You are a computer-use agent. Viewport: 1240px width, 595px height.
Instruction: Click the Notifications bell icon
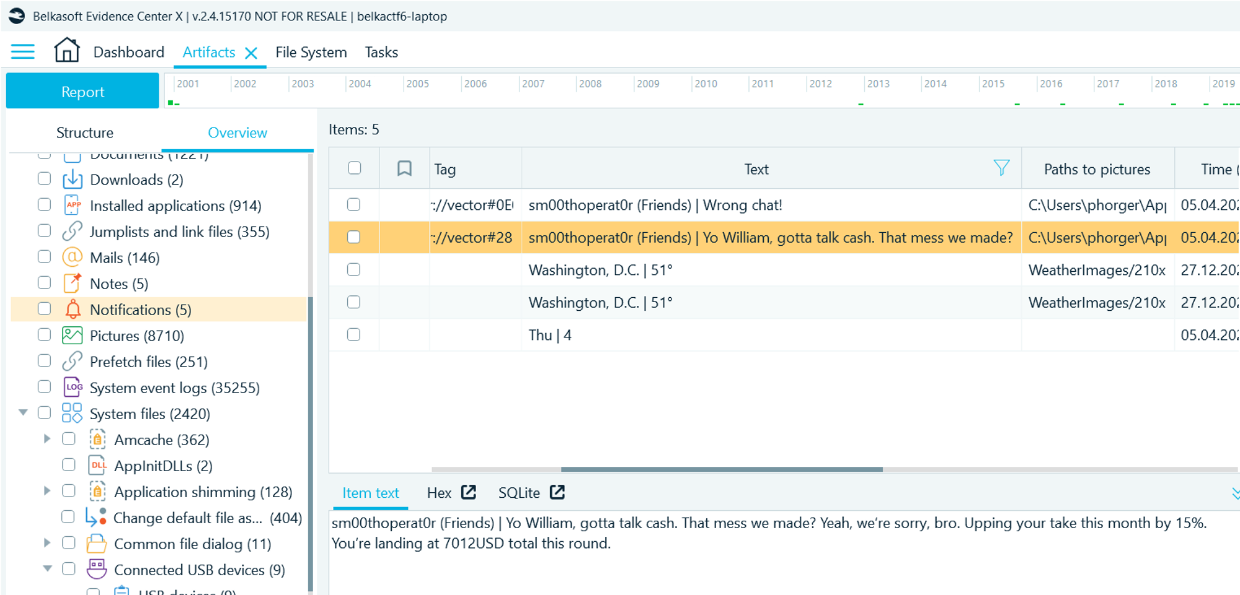73,310
